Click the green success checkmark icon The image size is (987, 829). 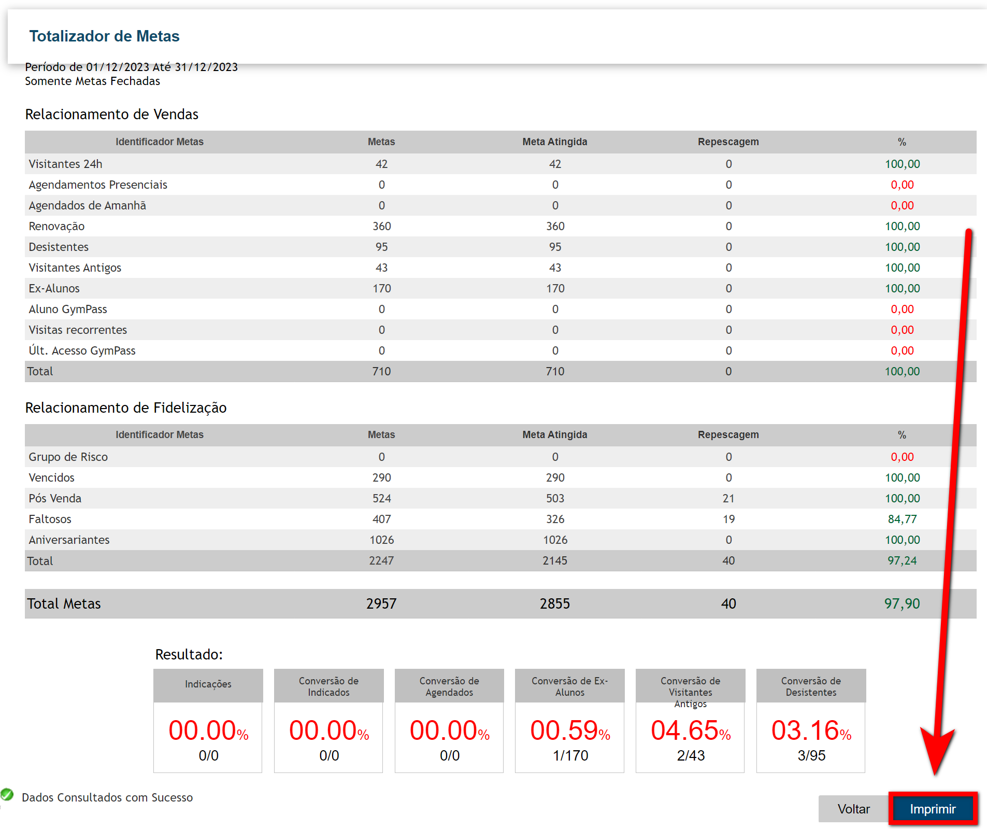[x=7, y=794]
